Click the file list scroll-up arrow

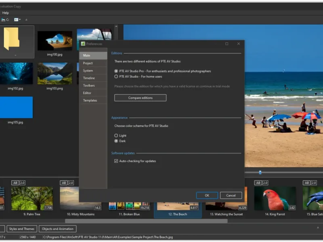tap(116, 27)
